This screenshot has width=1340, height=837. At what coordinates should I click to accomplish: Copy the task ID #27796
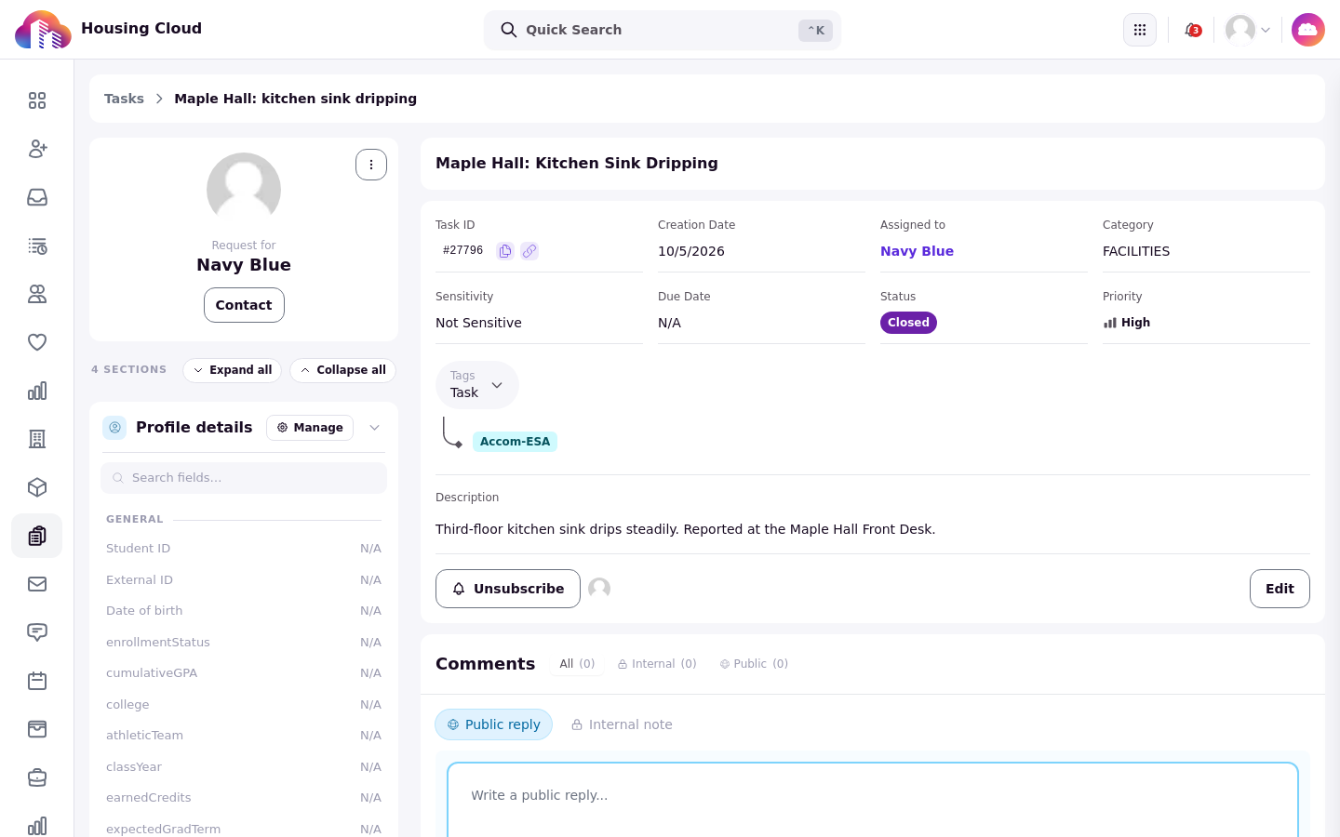[505, 251]
